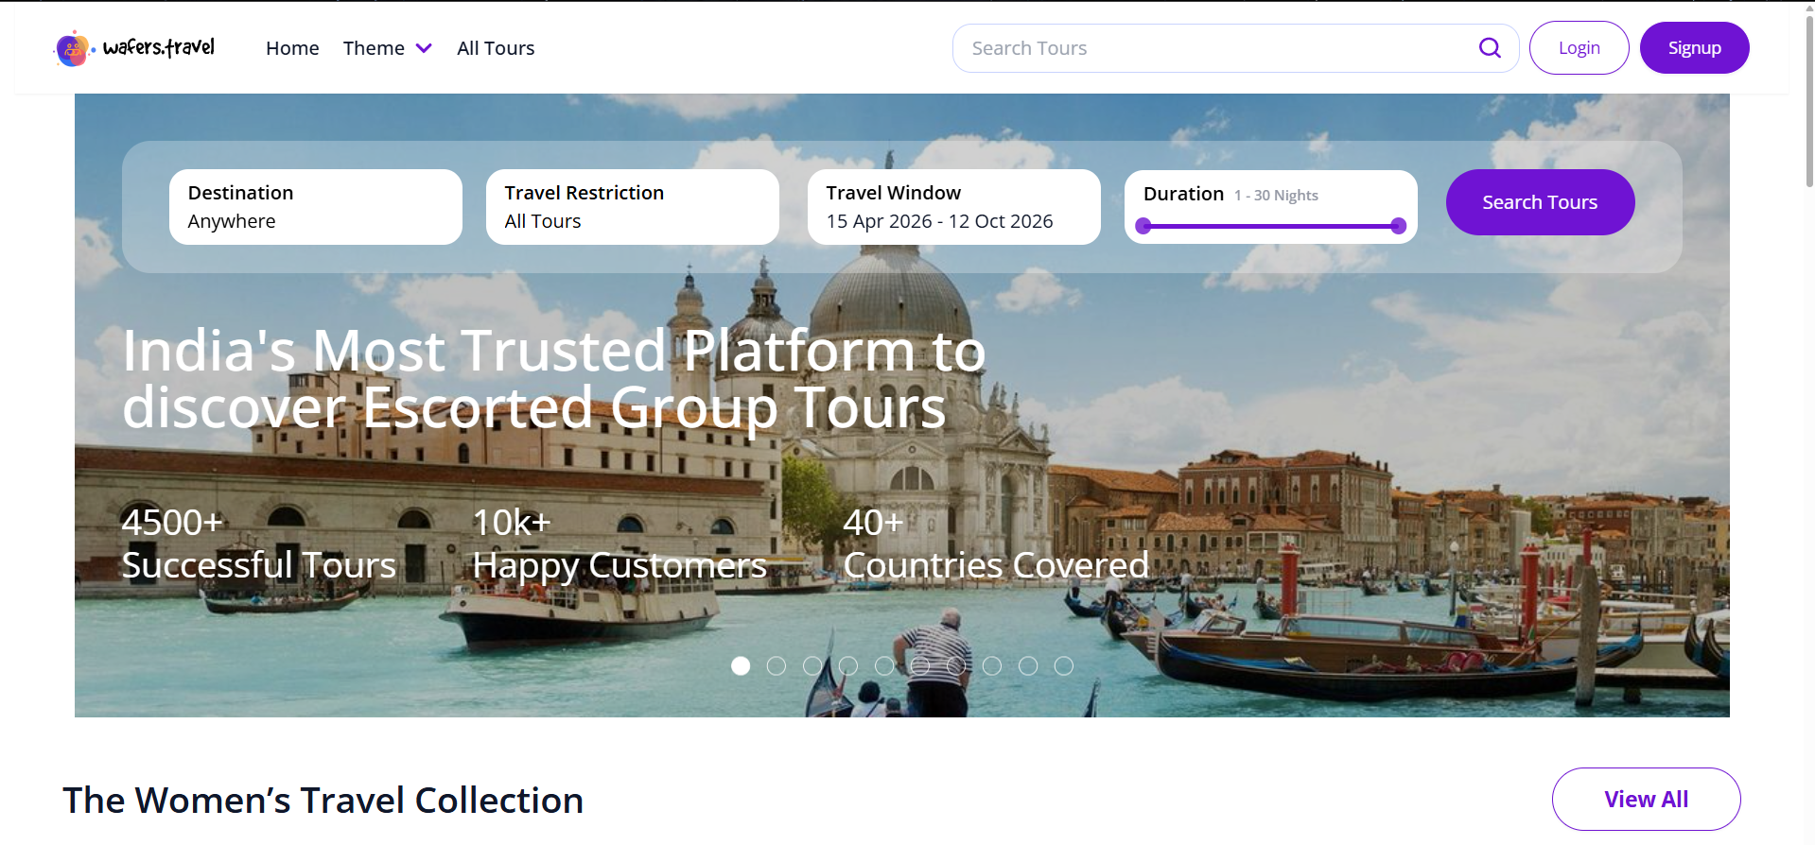Click the Duration slider right handle
This screenshot has width=1815, height=845.
pyautogui.click(x=1398, y=226)
